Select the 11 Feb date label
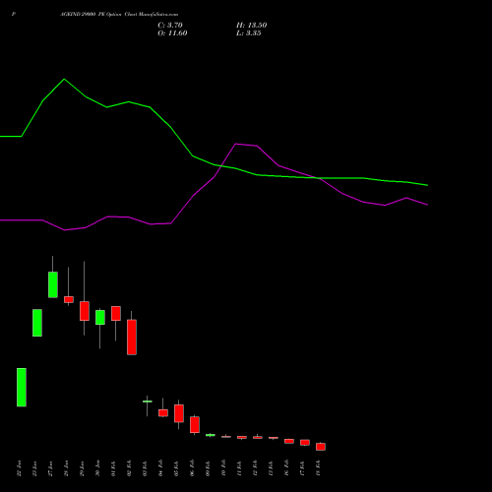492x492 pixels. (x=239, y=468)
